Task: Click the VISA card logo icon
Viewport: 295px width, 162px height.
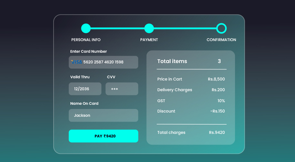Action: tap(76, 62)
